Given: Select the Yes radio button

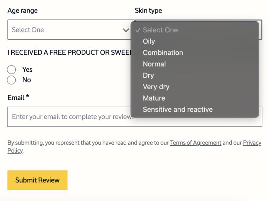Looking at the screenshot, I should point(12,70).
